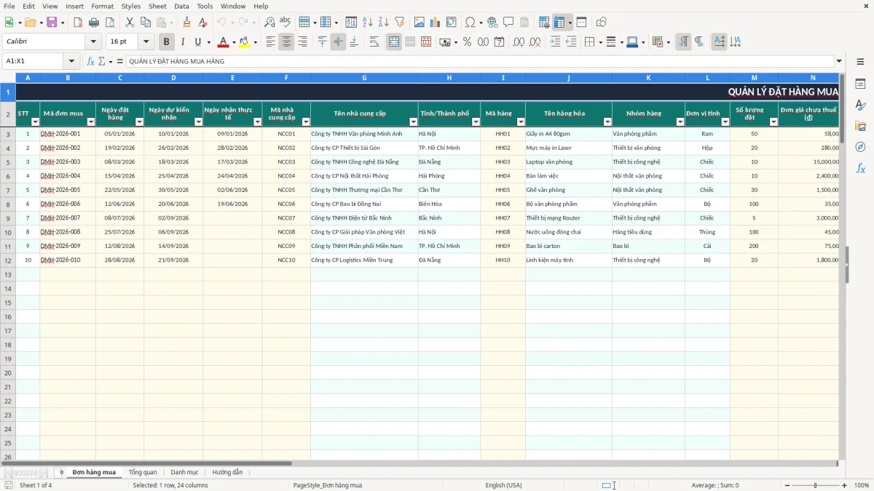This screenshot has height=491, width=874.
Task: Open the Borders dropdown arrow
Action: (602, 42)
